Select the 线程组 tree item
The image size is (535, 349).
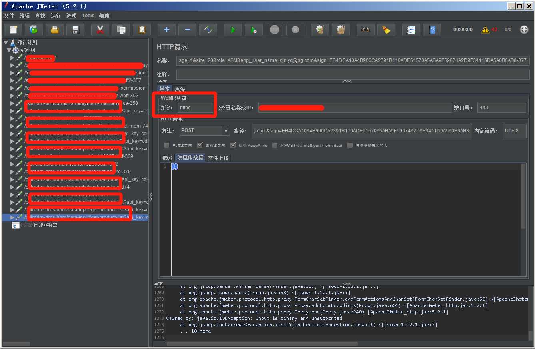pos(28,50)
